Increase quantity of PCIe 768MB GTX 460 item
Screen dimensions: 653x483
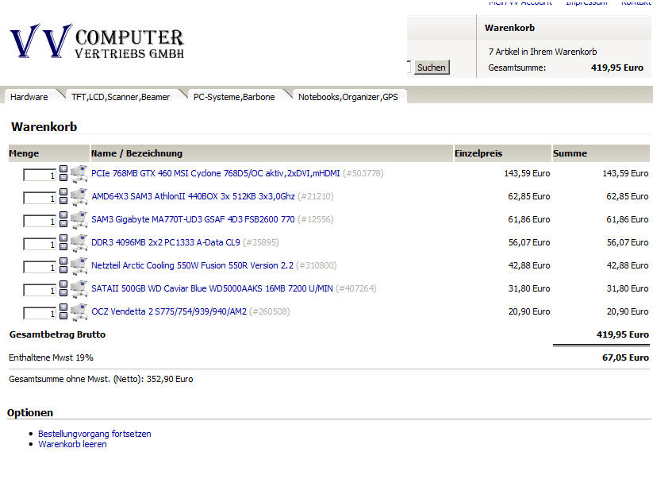[63, 169]
